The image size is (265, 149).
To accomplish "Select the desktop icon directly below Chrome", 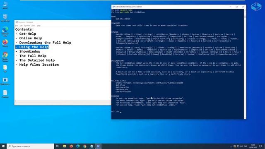I will [5, 68].
